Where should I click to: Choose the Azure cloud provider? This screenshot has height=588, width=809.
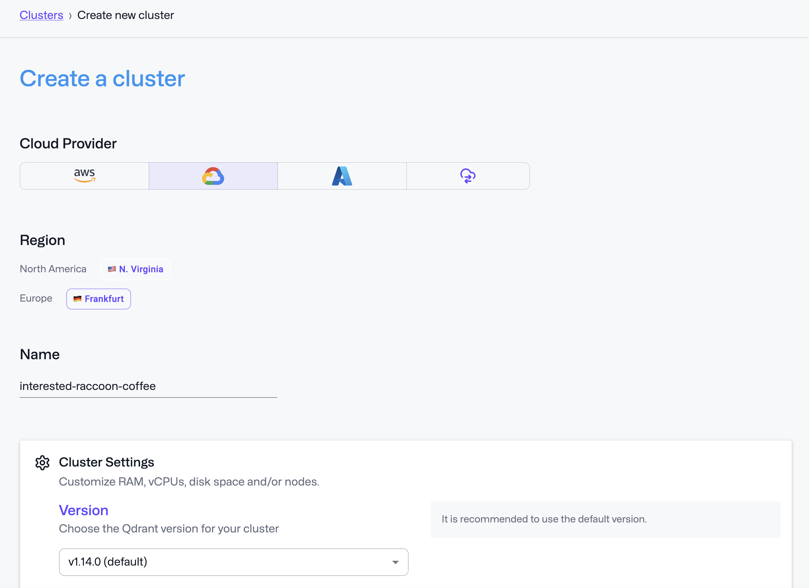pos(341,176)
